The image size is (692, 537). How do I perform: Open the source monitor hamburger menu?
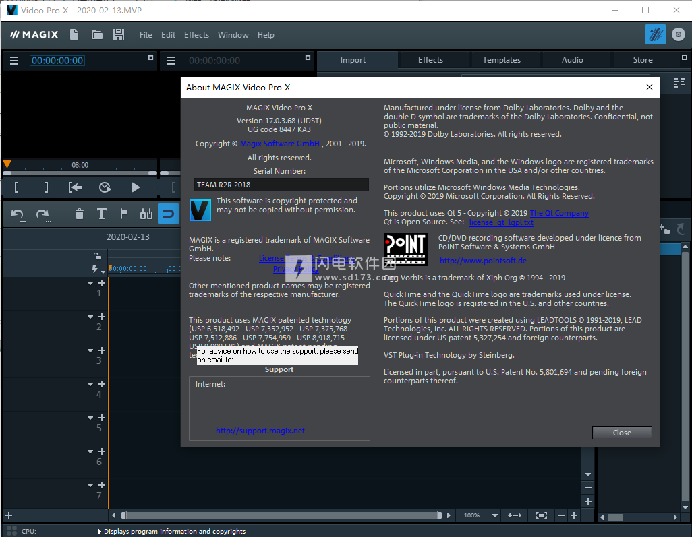(14, 61)
